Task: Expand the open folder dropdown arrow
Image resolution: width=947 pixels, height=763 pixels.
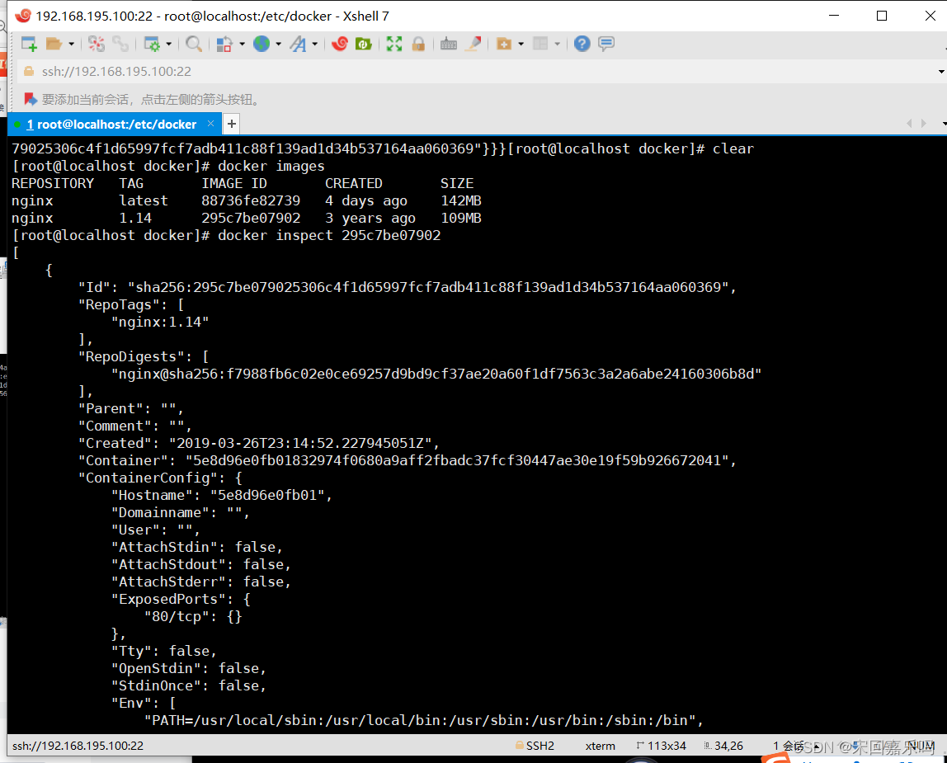Action: pyautogui.click(x=70, y=43)
